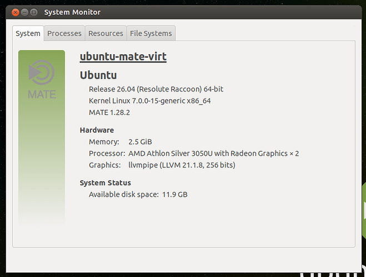This screenshot has width=366, height=277.
Task: Click the 2.5 GiB memory value
Action: (x=140, y=142)
